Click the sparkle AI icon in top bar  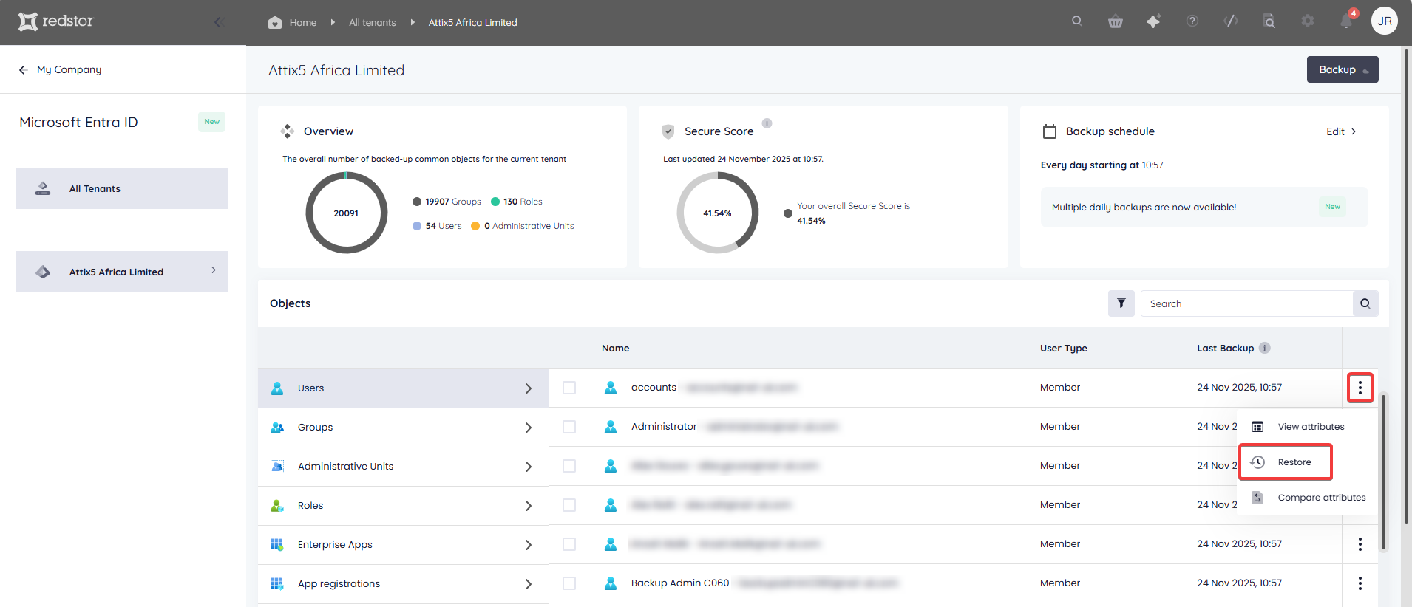click(x=1153, y=21)
